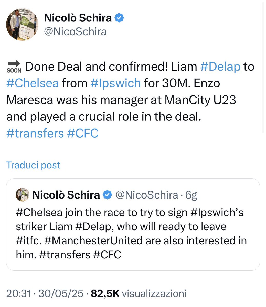The height and width of the screenshot is (307, 266).
Task: Open the @NicoSchira handle in the header
Action: pyautogui.click(x=75, y=32)
